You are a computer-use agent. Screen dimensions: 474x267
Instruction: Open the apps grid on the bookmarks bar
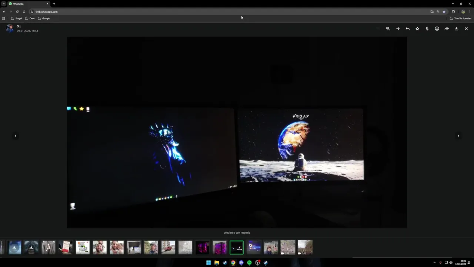(x=4, y=18)
